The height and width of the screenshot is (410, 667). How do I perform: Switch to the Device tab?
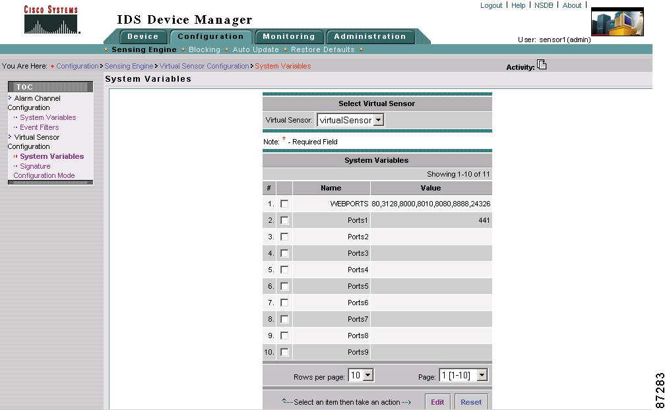click(x=143, y=36)
